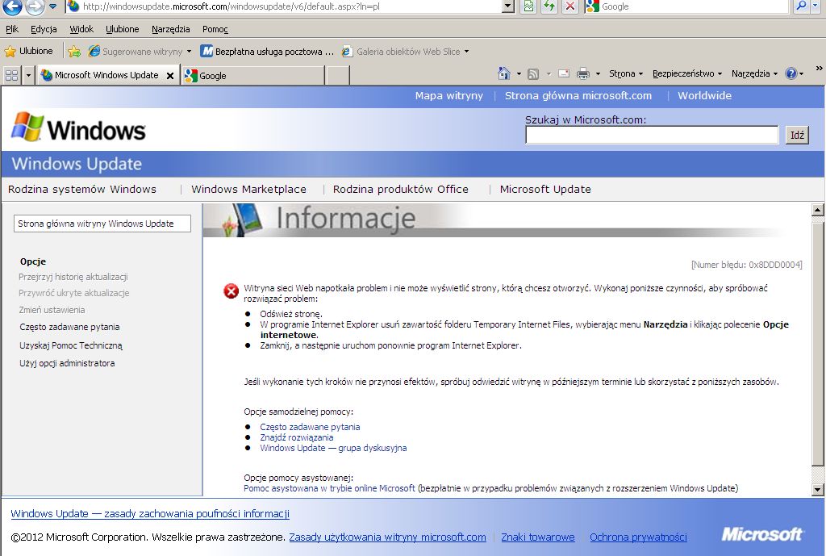Click the Idź search button
This screenshot has height=556, width=826.
(x=797, y=135)
